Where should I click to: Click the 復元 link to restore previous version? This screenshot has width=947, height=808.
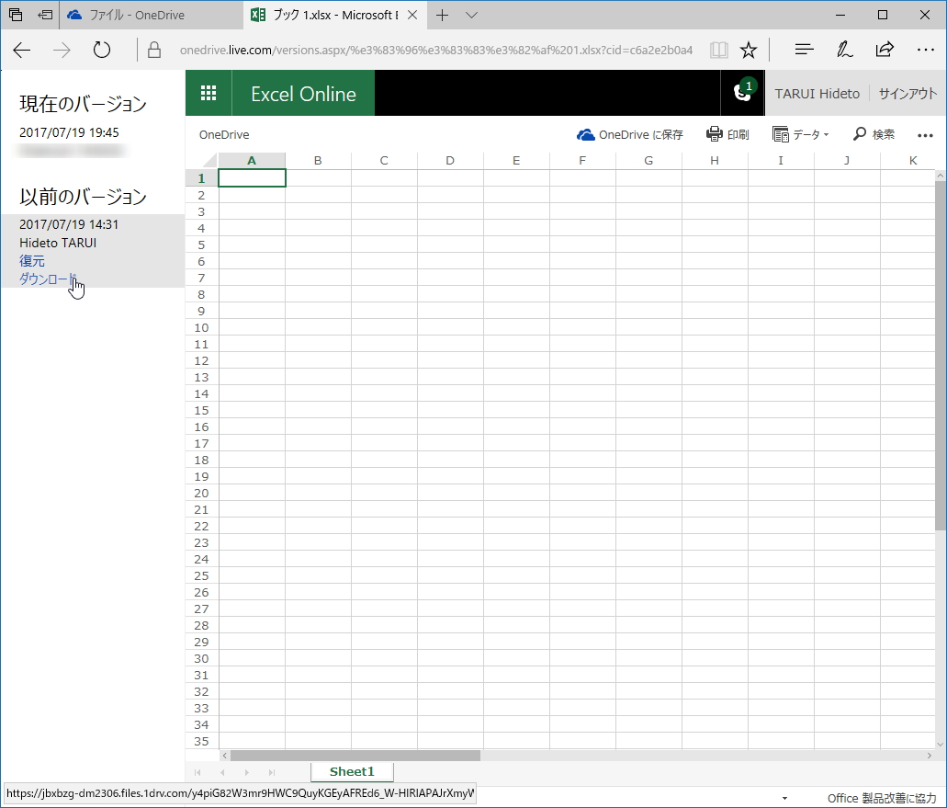[32, 260]
